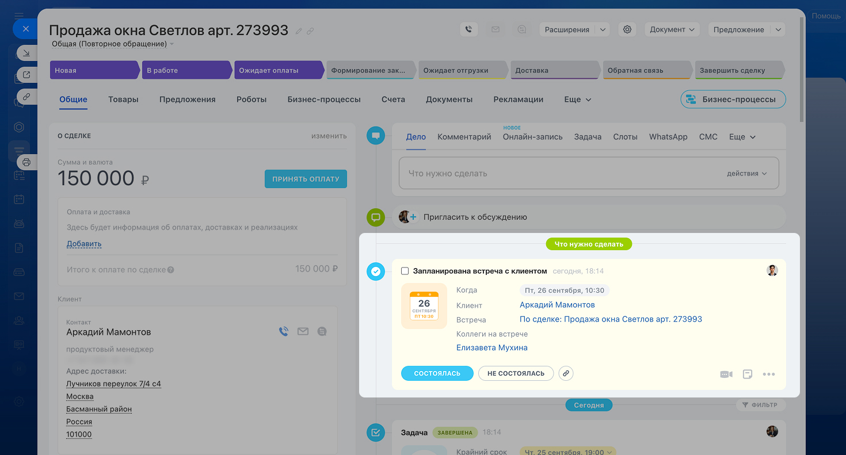The height and width of the screenshot is (455, 846).
Task: Click the Что нужно сделать input field
Action: (x=589, y=173)
